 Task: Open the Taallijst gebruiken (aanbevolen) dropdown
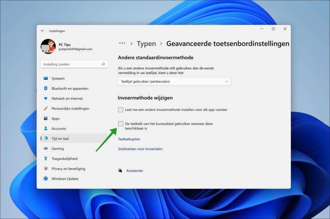(174, 82)
